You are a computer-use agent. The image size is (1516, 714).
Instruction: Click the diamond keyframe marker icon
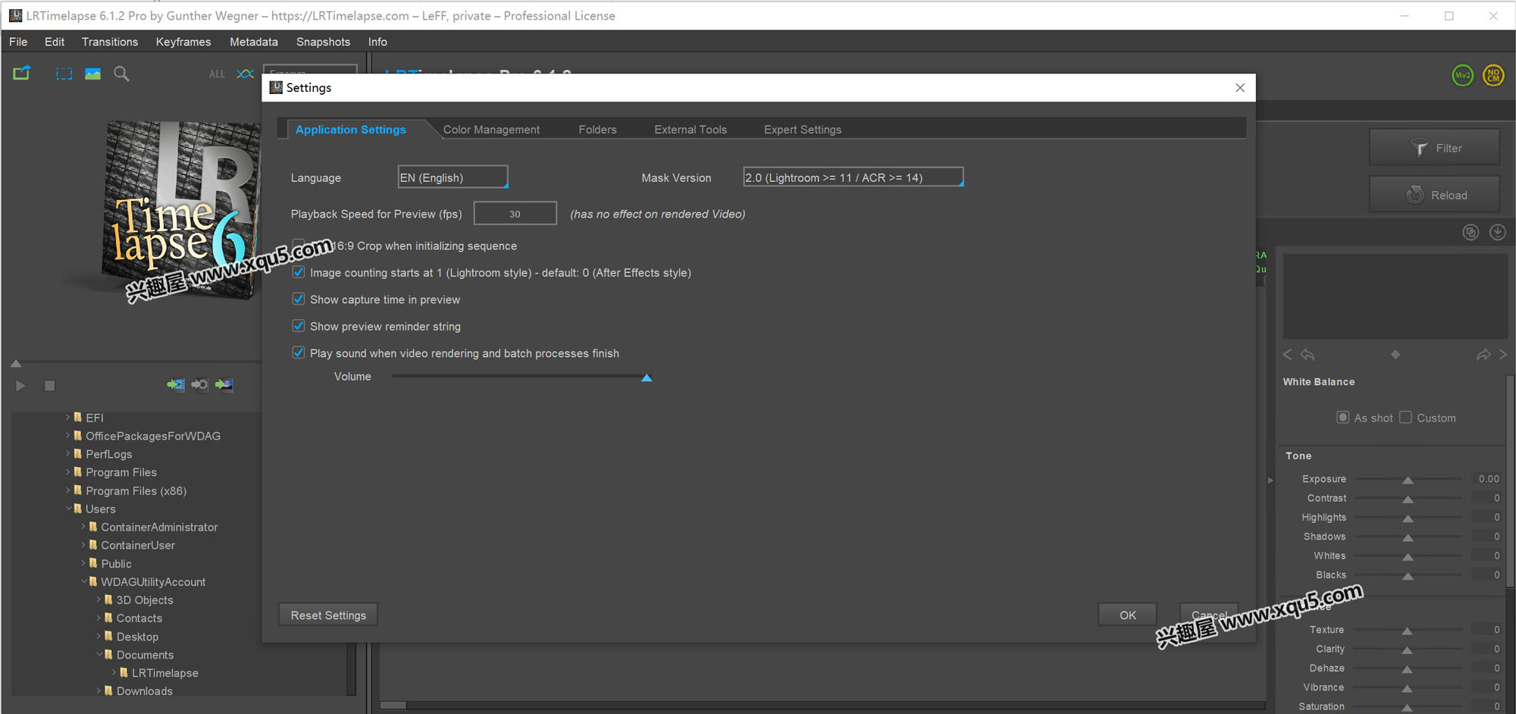point(1395,355)
